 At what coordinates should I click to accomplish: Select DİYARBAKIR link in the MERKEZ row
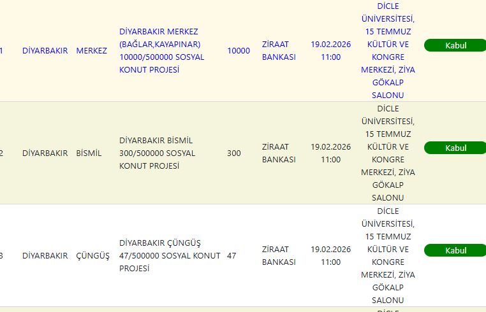pyautogui.click(x=45, y=51)
